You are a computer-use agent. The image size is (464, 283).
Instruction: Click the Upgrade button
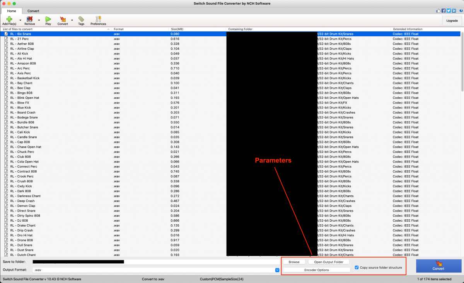tap(452, 20)
